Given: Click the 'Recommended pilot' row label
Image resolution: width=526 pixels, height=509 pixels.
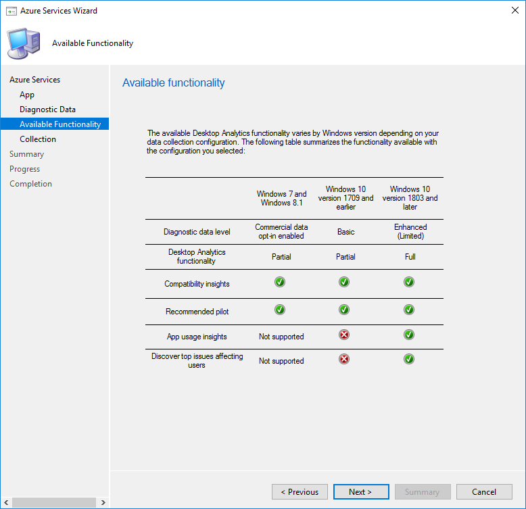Looking at the screenshot, I should coord(197,312).
